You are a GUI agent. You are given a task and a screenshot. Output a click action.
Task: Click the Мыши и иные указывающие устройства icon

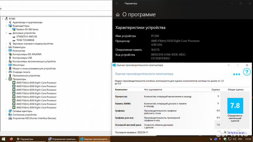coord(10,68)
